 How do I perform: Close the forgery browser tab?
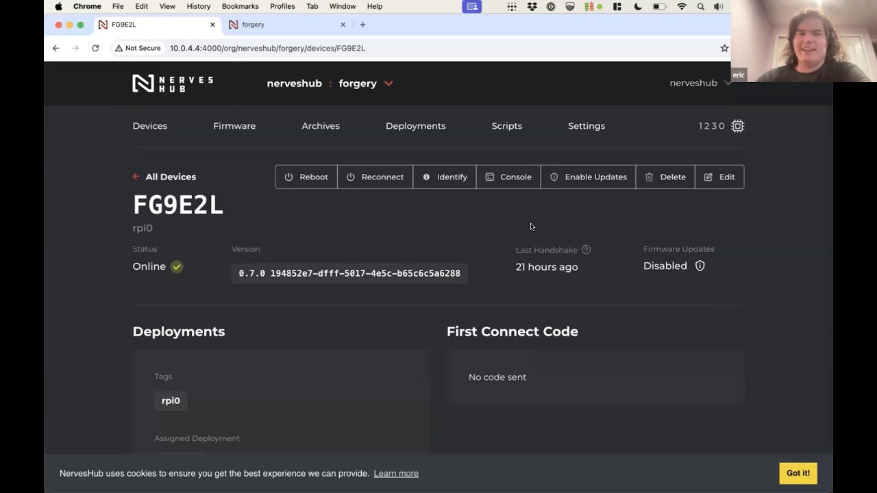[343, 25]
